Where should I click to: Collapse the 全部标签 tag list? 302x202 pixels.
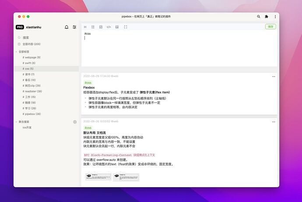[x=16, y=52]
